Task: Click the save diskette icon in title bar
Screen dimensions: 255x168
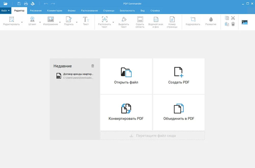Action: click(x=19, y=4)
